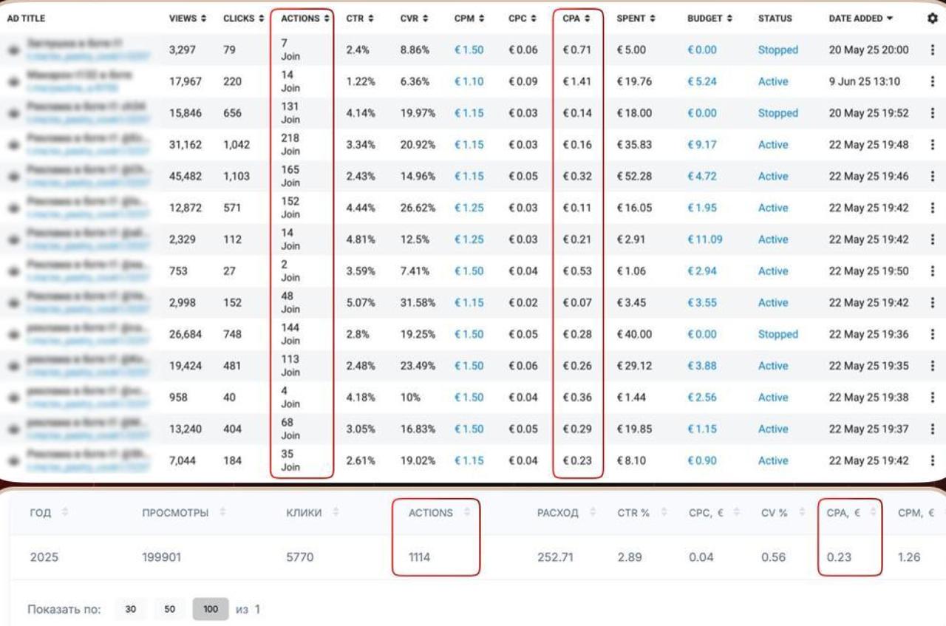Open three-dot menu for the 3,297 views row
This screenshot has width=946, height=626.
pyautogui.click(x=932, y=50)
